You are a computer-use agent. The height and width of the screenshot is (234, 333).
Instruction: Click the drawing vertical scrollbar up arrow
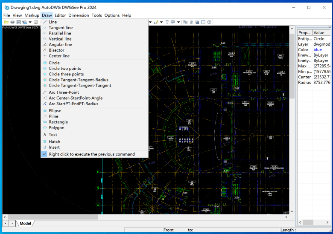coord(292,29)
